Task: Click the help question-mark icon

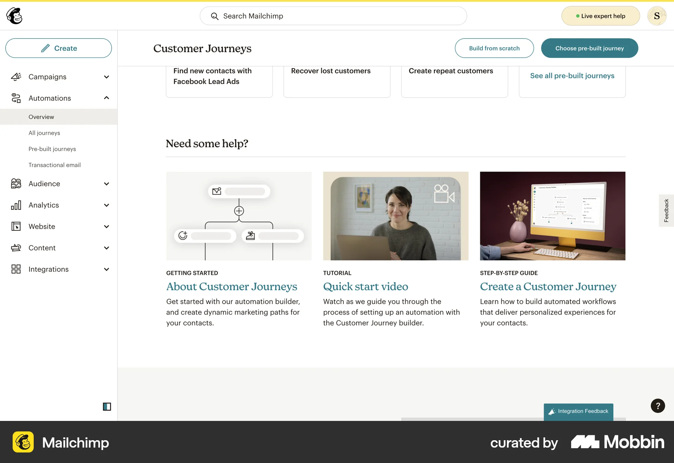Action: coord(658,406)
